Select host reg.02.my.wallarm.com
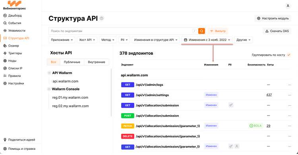The height and width of the screenshot is (155, 298). pos(70,106)
